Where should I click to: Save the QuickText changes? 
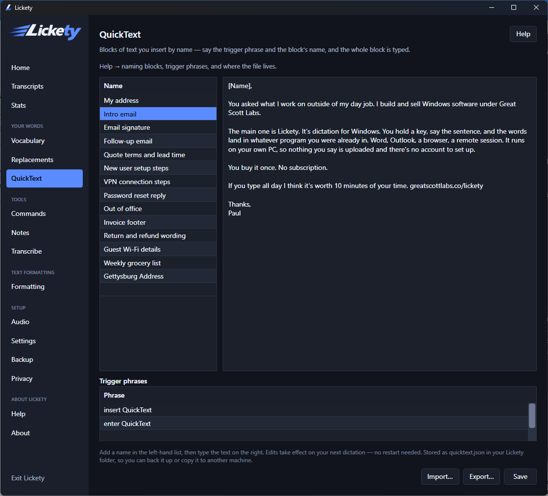[520, 476]
